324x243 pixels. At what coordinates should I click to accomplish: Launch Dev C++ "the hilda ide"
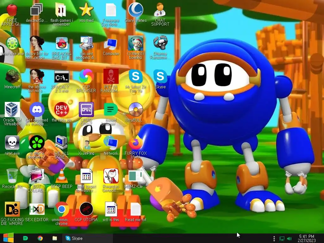61,110
